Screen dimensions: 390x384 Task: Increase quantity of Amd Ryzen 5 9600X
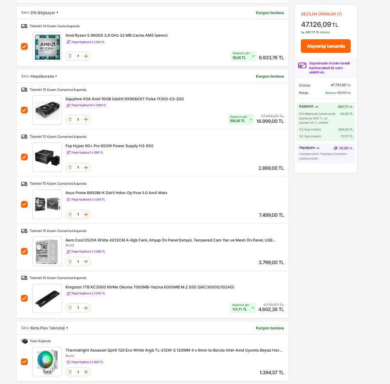[x=86, y=56]
